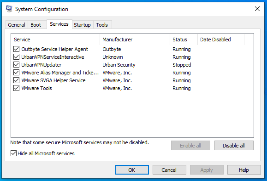Switch to the Tools tab
The image size is (267, 181).
coord(102,25)
